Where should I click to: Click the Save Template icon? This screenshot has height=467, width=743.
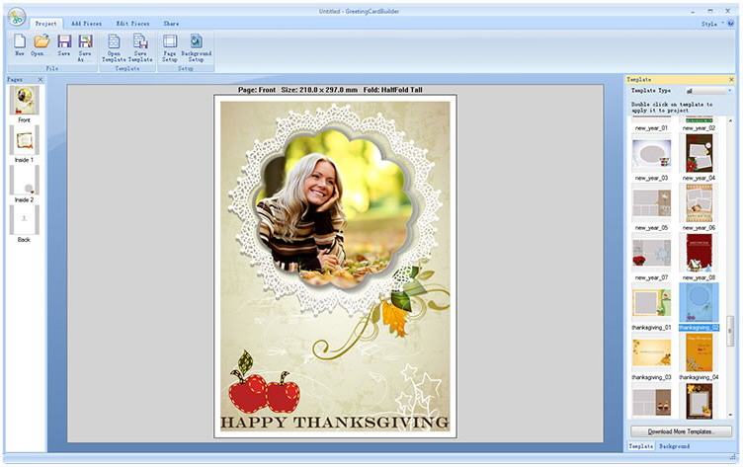click(x=140, y=48)
